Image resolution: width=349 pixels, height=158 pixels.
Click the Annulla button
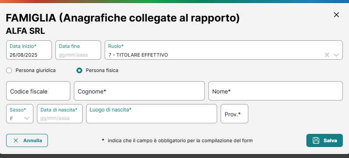27,140
